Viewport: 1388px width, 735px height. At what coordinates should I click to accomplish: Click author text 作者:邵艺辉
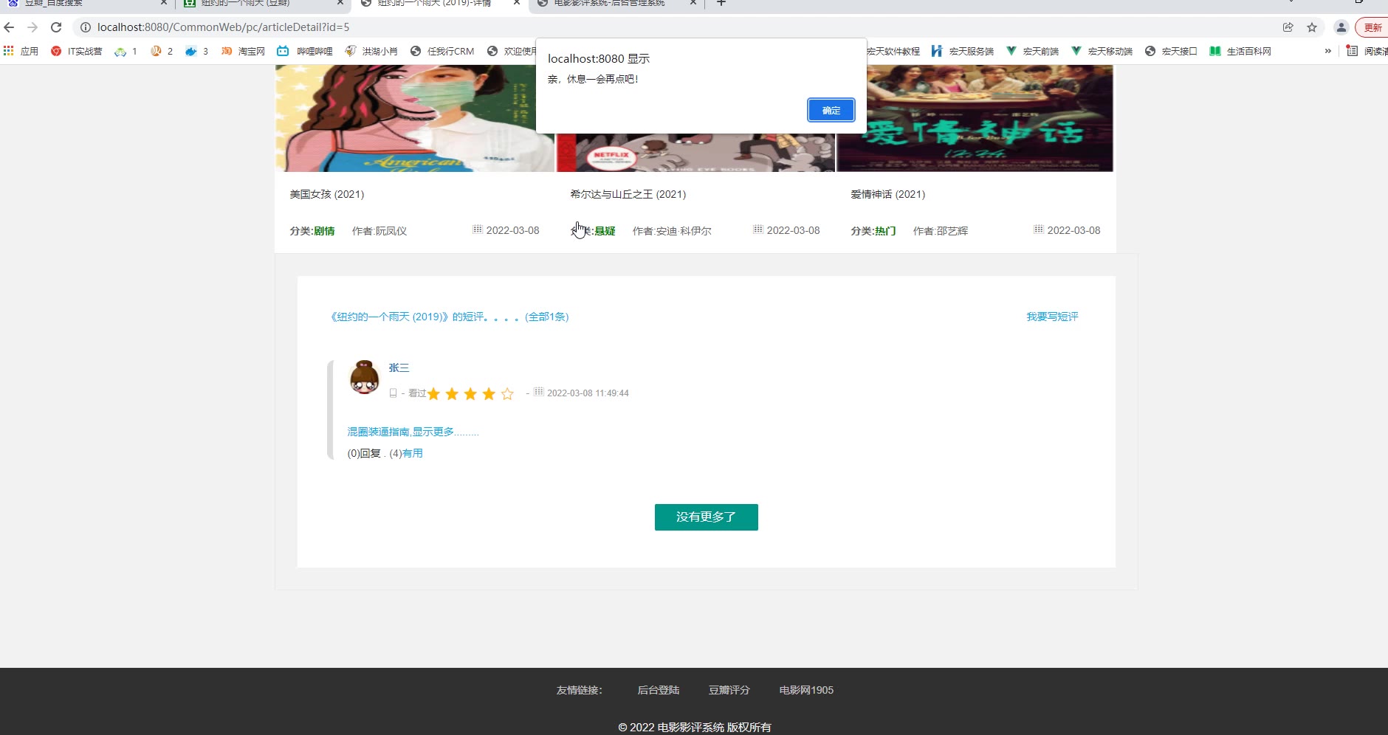tap(941, 231)
